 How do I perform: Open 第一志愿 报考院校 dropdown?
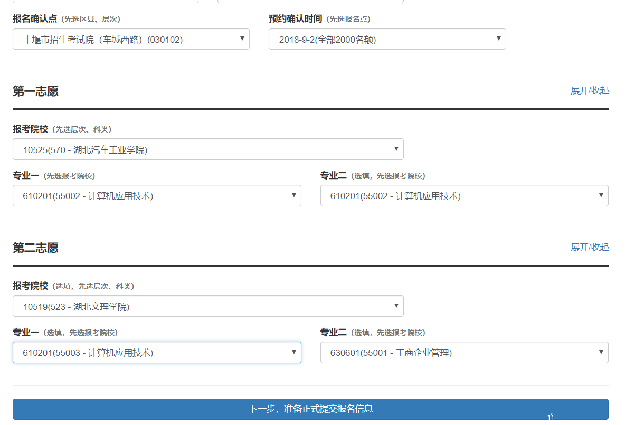(208, 149)
